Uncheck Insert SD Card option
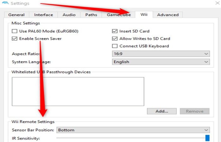This screenshot has width=221, height=142. click(115, 31)
